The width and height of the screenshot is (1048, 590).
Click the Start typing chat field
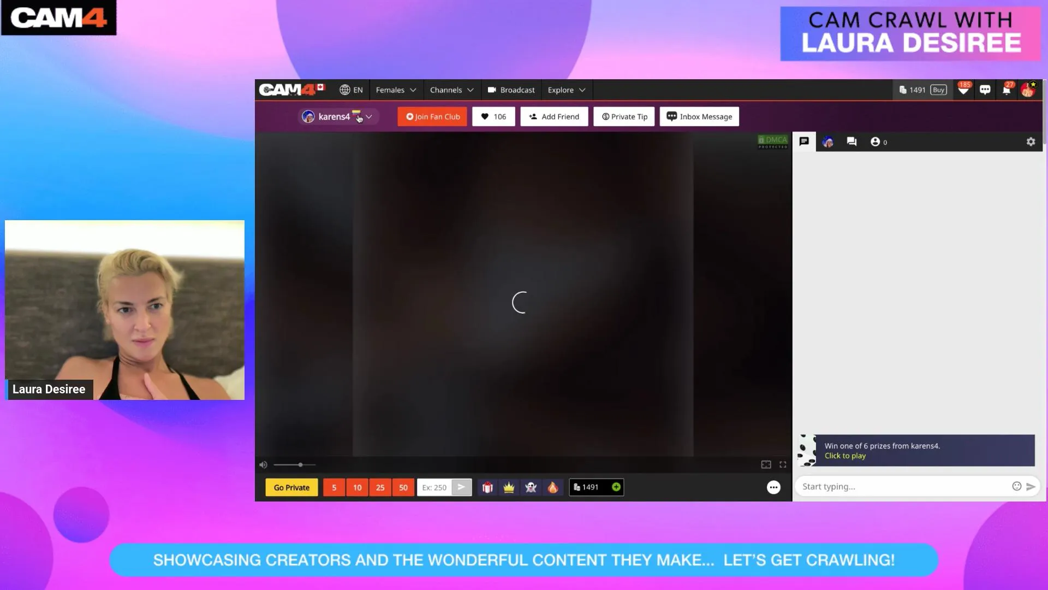(901, 486)
